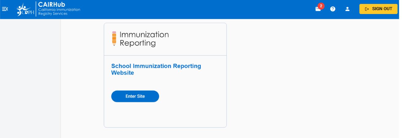Click the word Website in the card title
Image resolution: width=402 pixels, height=138 pixels.
tap(123, 73)
